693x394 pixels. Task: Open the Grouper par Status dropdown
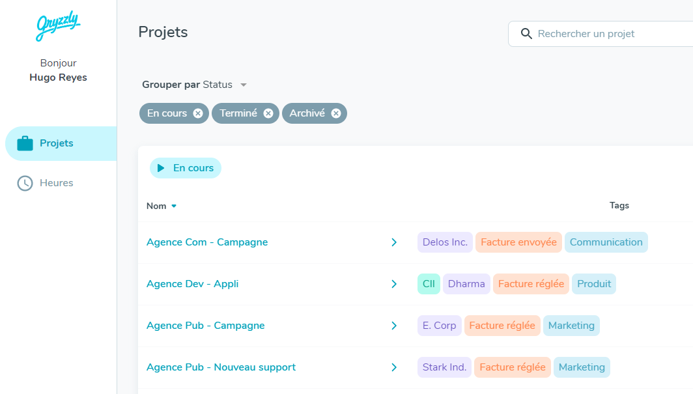[x=194, y=85]
